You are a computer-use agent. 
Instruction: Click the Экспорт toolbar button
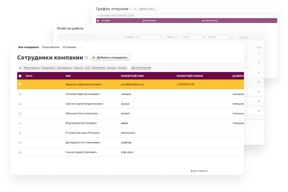(111, 68)
